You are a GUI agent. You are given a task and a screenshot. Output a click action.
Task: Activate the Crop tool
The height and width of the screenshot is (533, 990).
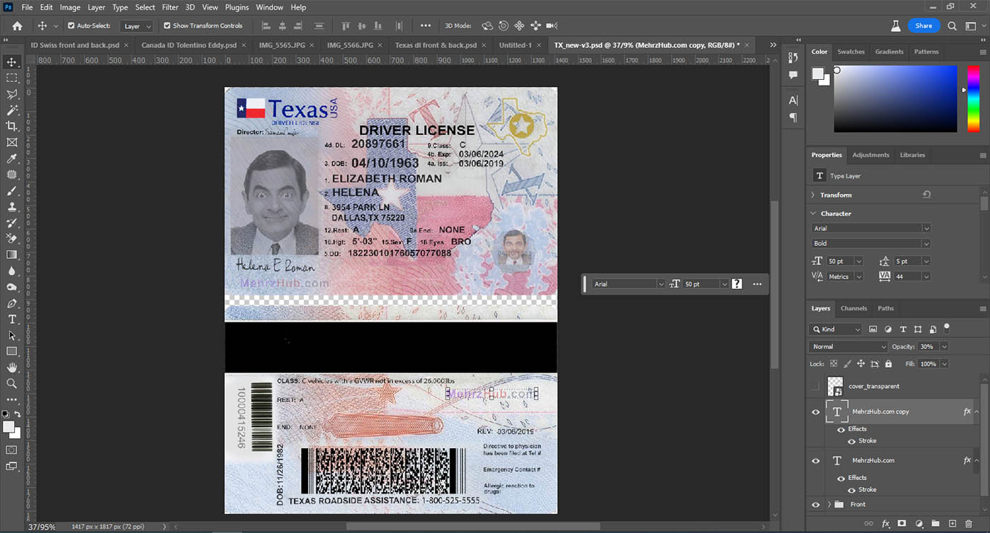tap(12, 126)
